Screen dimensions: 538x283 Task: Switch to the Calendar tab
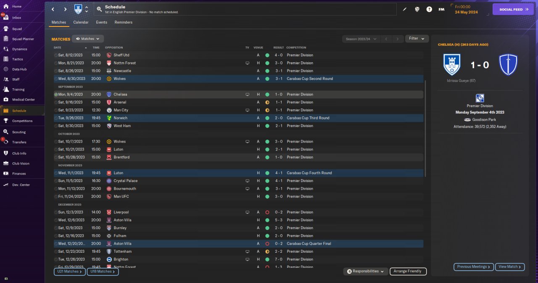click(81, 22)
